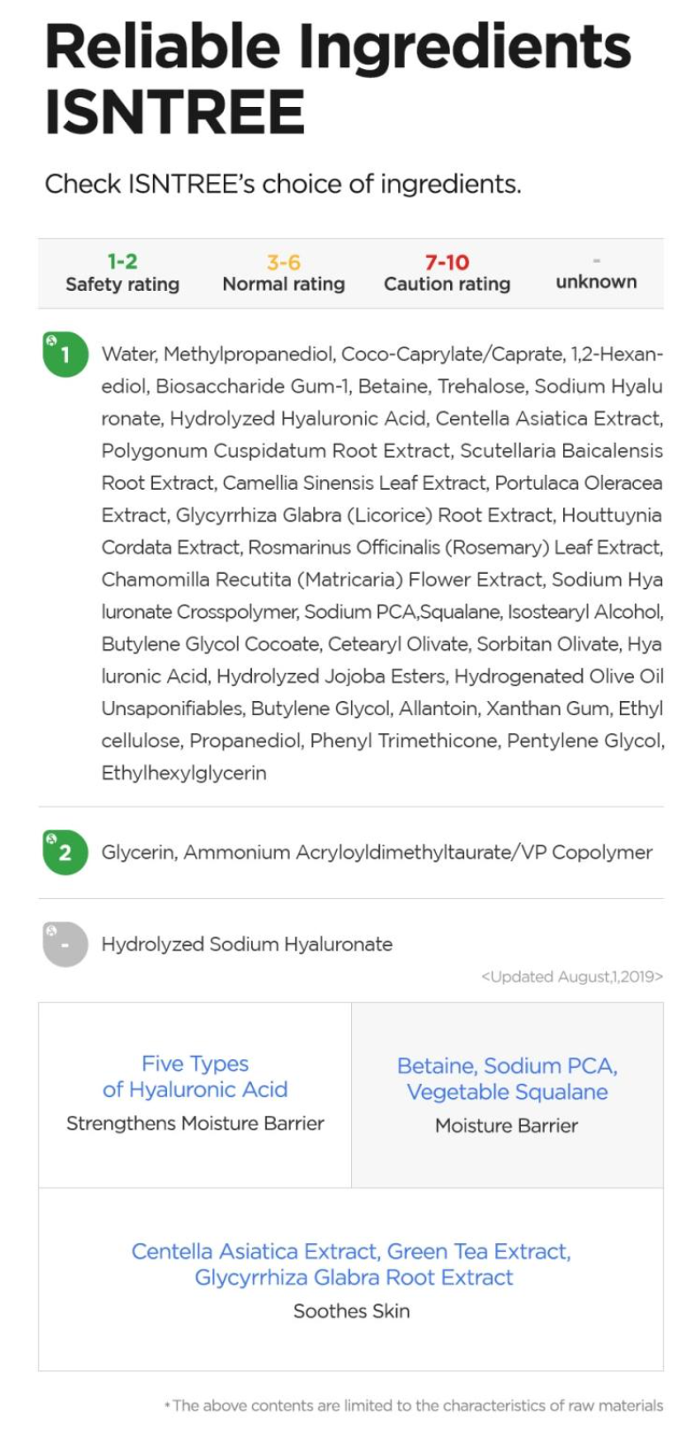Click the Hydrolyzed Sodium Hyaluronate ingredient
This screenshot has height=1442, width=695.
[x=247, y=944]
